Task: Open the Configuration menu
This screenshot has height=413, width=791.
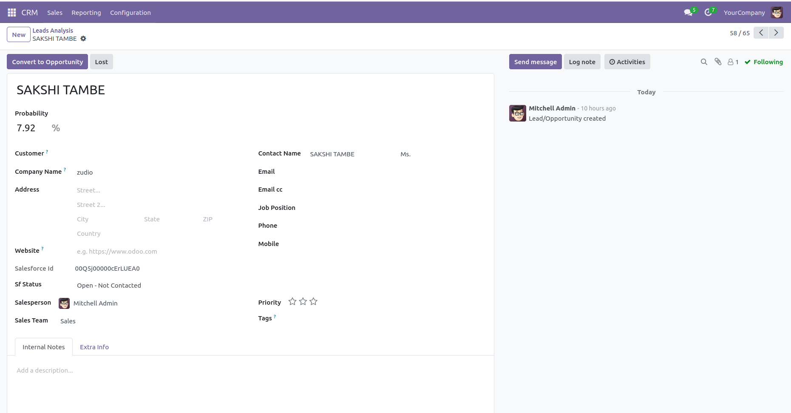Action: (x=130, y=13)
